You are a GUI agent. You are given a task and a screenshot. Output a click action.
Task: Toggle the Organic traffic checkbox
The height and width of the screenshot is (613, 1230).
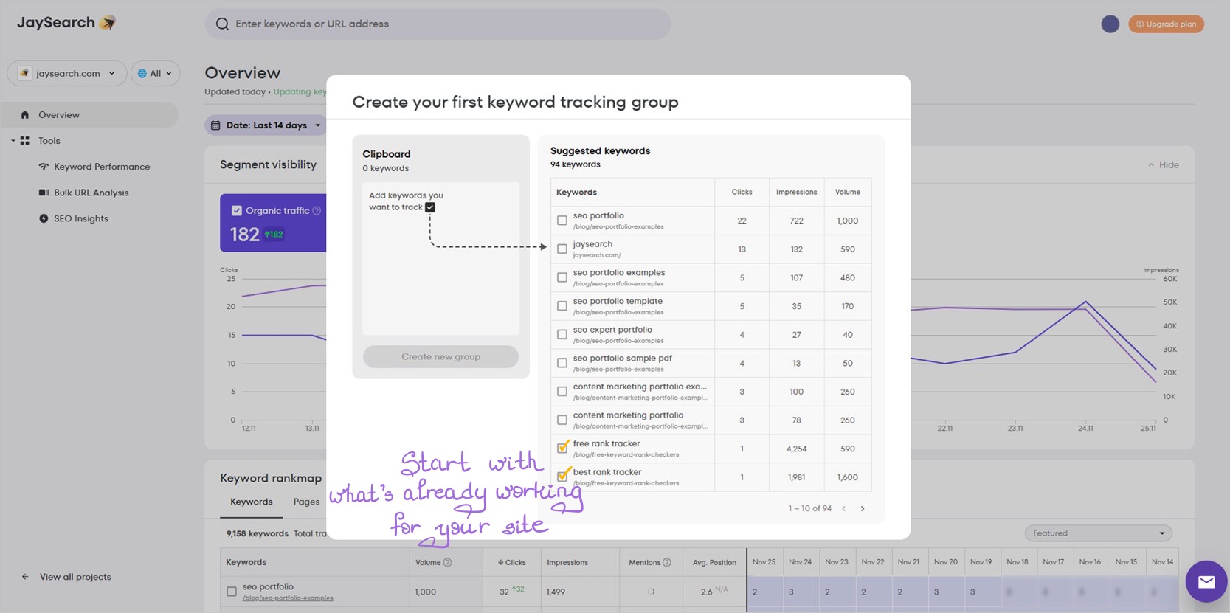click(x=237, y=211)
